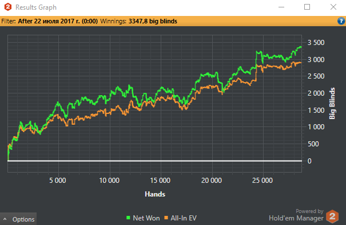The image size is (346, 225).
Task: Click the 5 000 hands axis label
Action: (x=58, y=181)
